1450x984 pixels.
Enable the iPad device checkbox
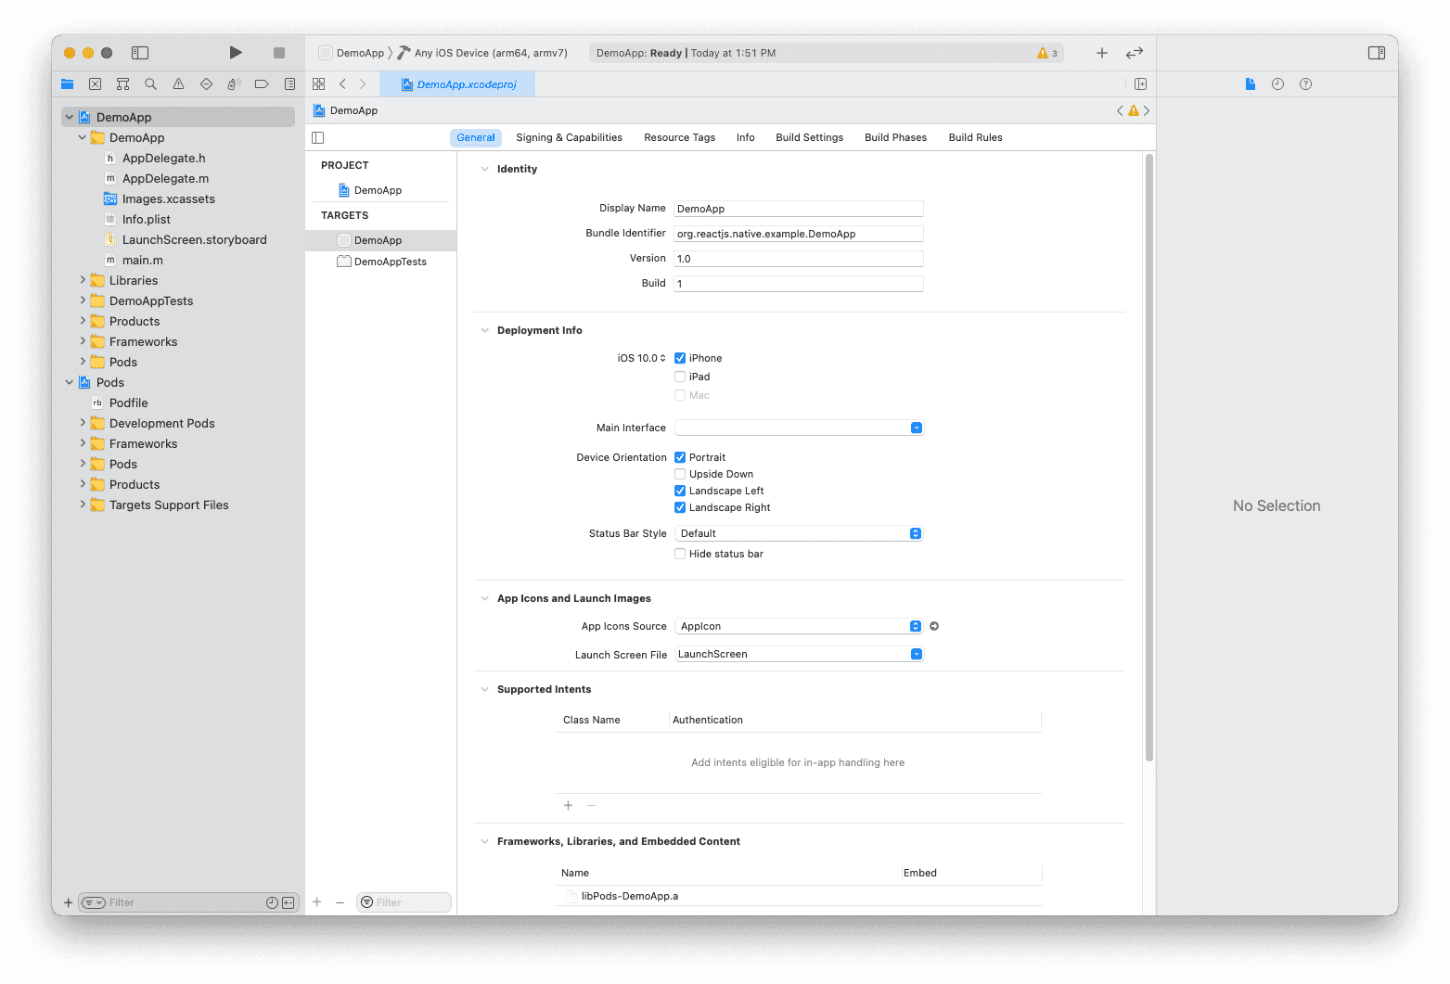coord(680,377)
